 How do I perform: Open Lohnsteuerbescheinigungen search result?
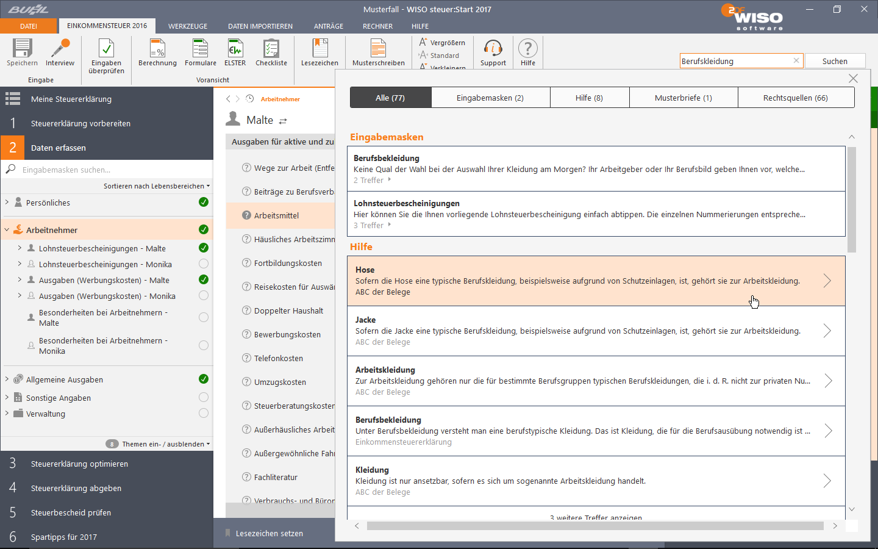[x=596, y=214]
